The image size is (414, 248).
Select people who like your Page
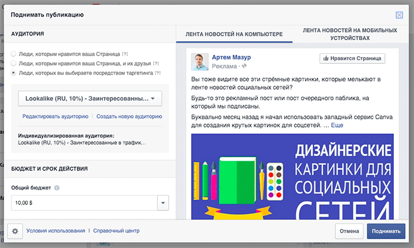point(13,54)
